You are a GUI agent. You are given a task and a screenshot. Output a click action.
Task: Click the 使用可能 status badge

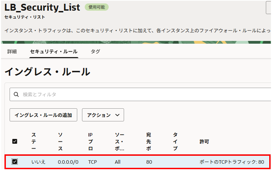coord(96,7)
